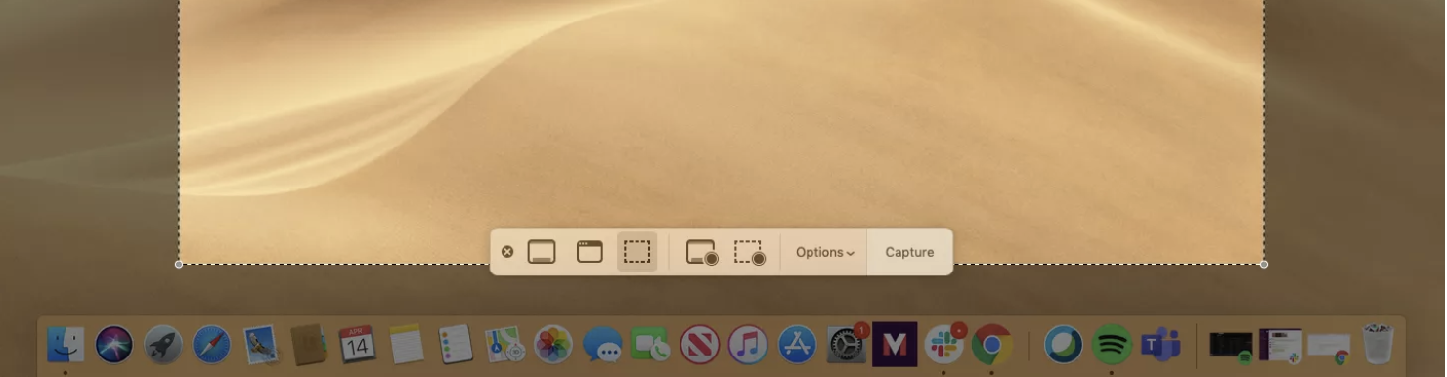Launch Siri from the Dock
The height and width of the screenshot is (377, 1447).
114,344
